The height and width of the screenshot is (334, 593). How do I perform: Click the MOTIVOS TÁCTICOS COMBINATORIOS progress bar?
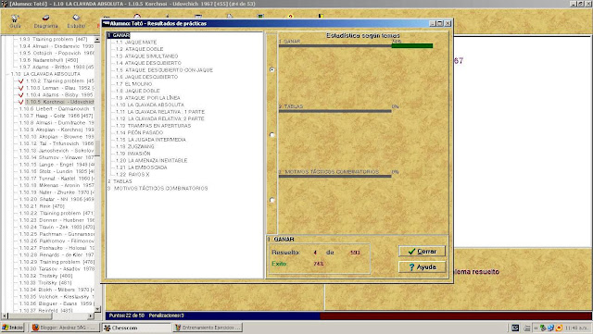click(x=335, y=176)
